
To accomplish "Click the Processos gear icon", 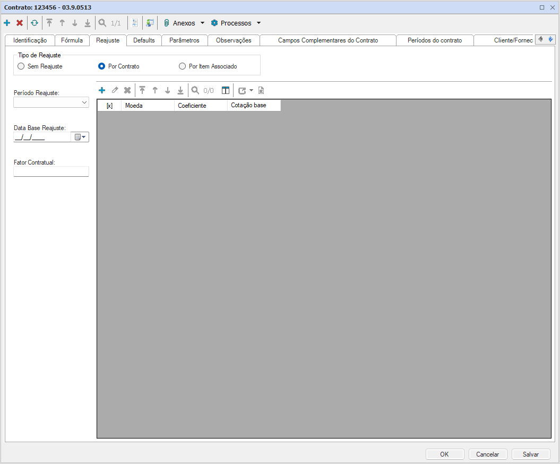I will pyautogui.click(x=214, y=23).
